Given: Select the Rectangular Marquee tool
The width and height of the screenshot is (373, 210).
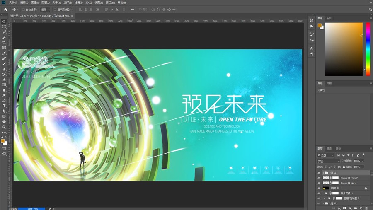Looking at the screenshot, I should pyautogui.click(x=4, y=27).
